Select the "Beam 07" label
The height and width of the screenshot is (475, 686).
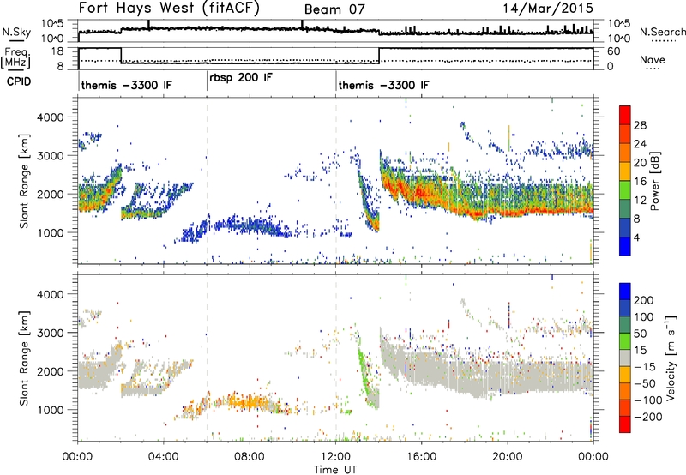tap(334, 9)
